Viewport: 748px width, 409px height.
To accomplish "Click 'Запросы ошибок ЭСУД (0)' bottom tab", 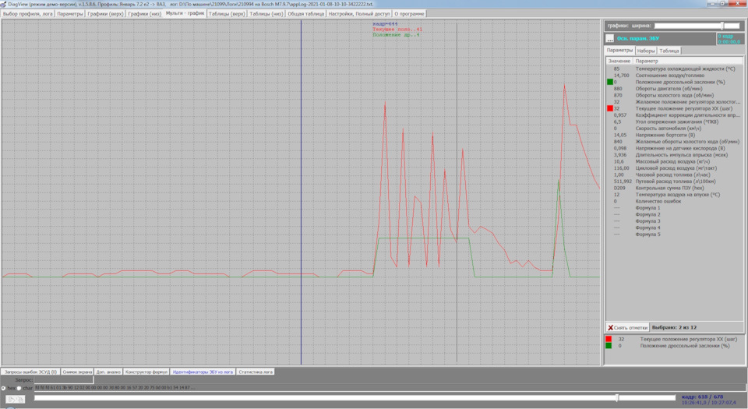I will (x=30, y=372).
